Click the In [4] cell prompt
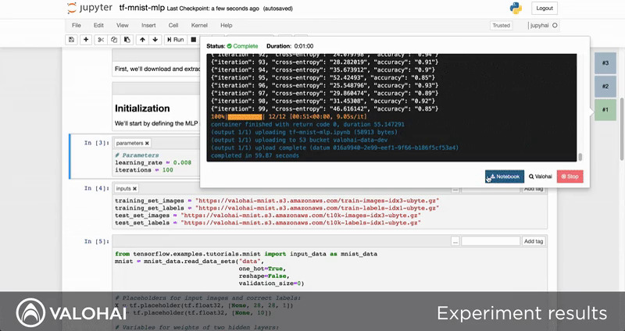The width and height of the screenshot is (625, 331). (x=96, y=188)
